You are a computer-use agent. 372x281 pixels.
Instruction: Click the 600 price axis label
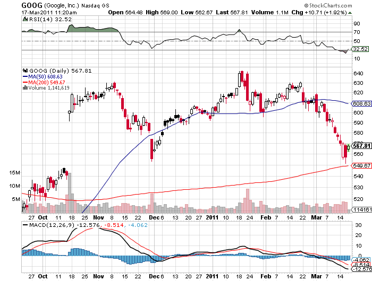tap(358, 113)
